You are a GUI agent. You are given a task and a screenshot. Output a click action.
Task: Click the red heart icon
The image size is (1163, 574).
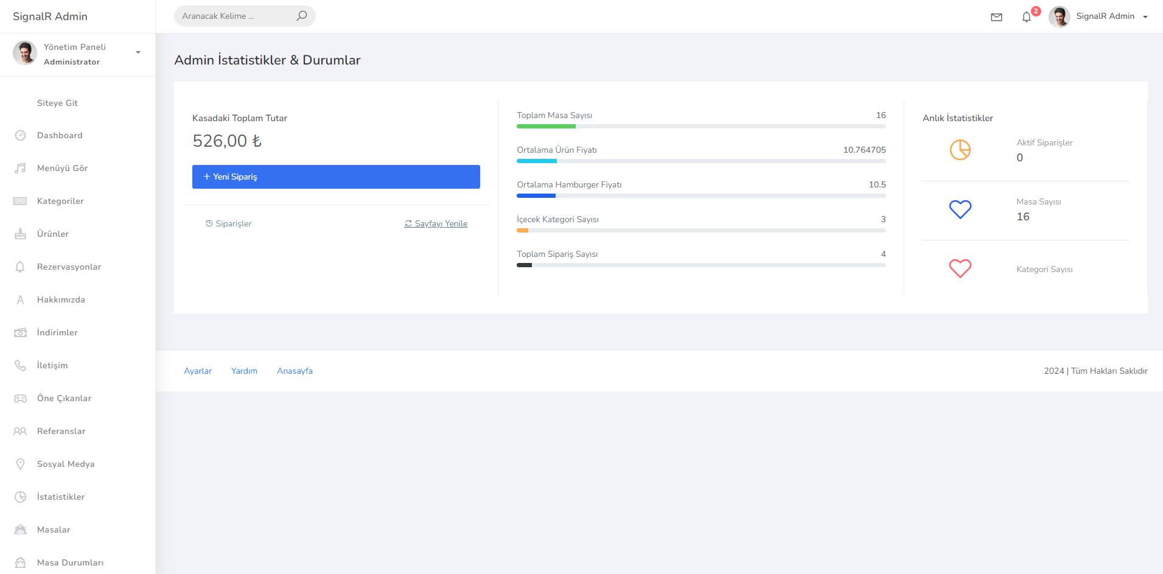(960, 268)
